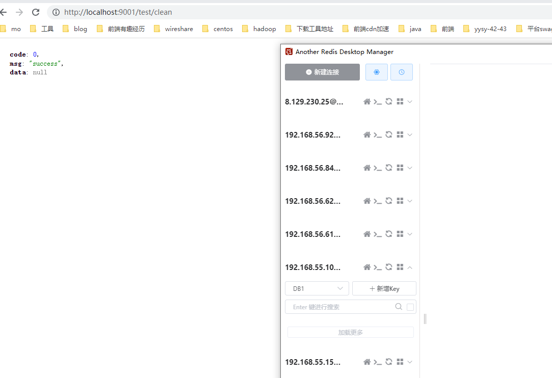Open the java bookmark folder

tap(410, 29)
